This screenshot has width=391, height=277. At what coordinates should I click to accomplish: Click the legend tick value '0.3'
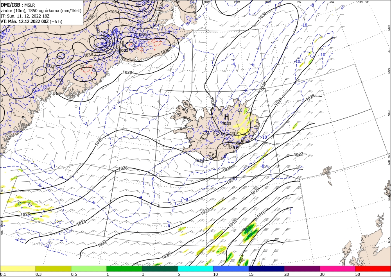[x=38, y=274]
